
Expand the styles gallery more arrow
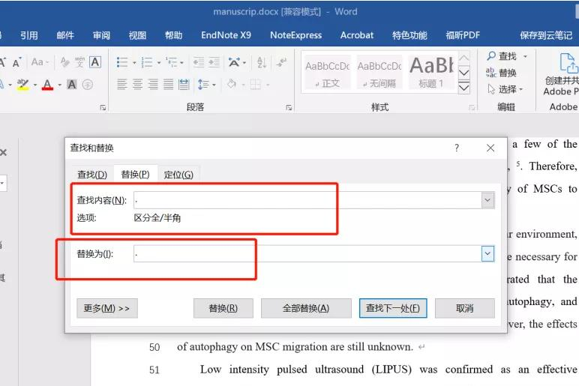point(463,88)
